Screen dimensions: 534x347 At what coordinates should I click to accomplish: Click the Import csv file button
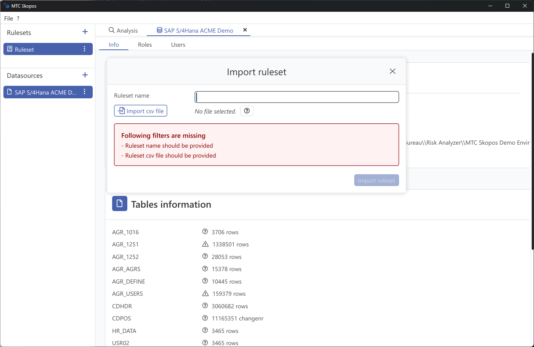(x=141, y=111)
